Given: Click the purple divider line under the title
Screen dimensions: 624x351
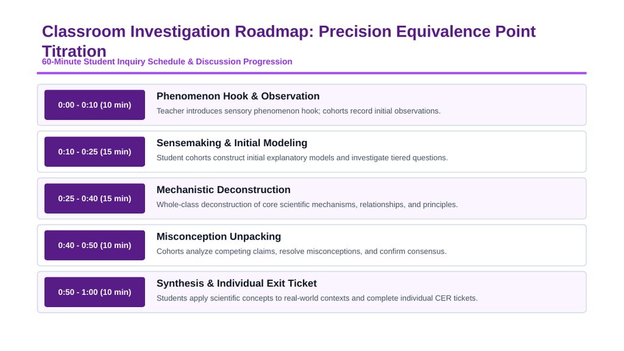Looking at the screenshot, I should (x=311, y=73).
